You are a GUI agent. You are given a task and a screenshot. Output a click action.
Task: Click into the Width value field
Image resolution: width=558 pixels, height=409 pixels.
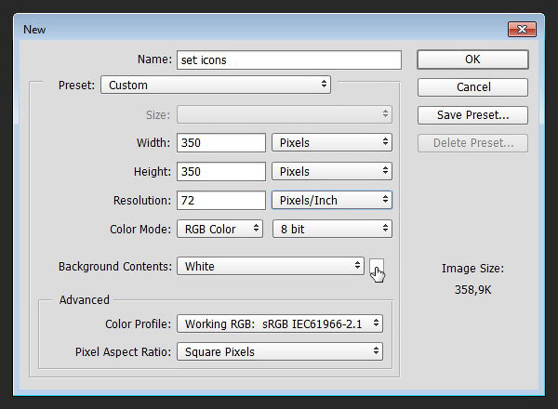point(221,142)
